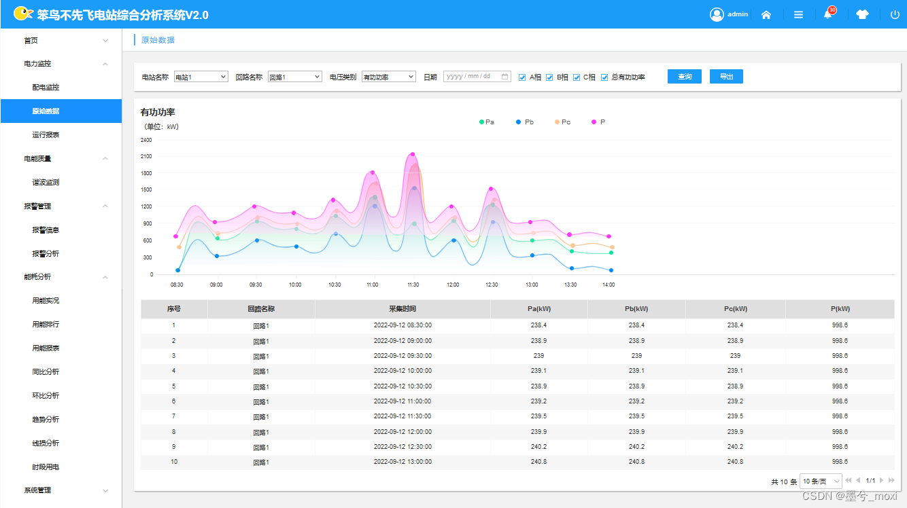Uncheck the B相 checkbox
Screen dimensions: 907x508
pos(549,77)
